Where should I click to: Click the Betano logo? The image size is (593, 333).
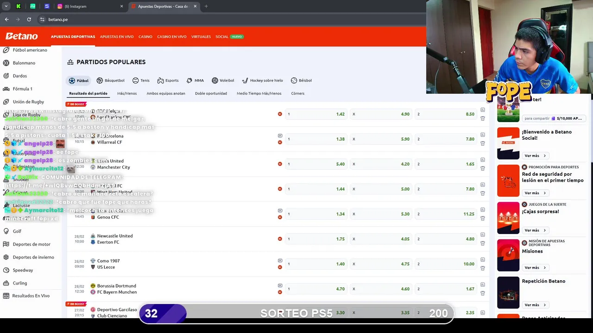point(21,36)
